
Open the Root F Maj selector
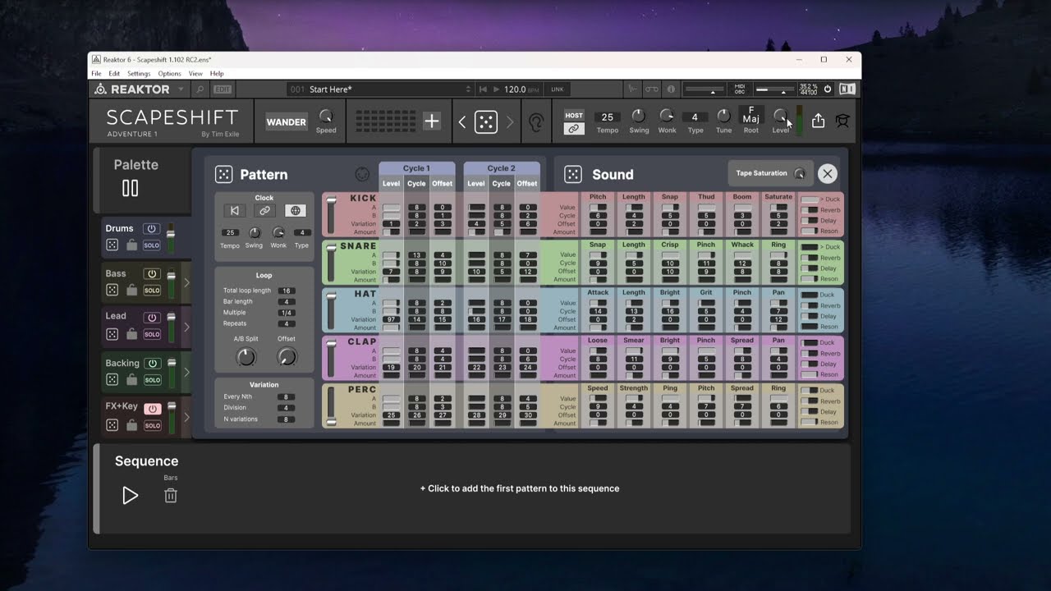[x=751, y=115]
